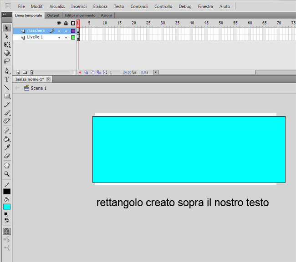The height and width of the screenshot is (262, 296).
Task: Click the delete layer trash icon
Action: pos(32,72)
